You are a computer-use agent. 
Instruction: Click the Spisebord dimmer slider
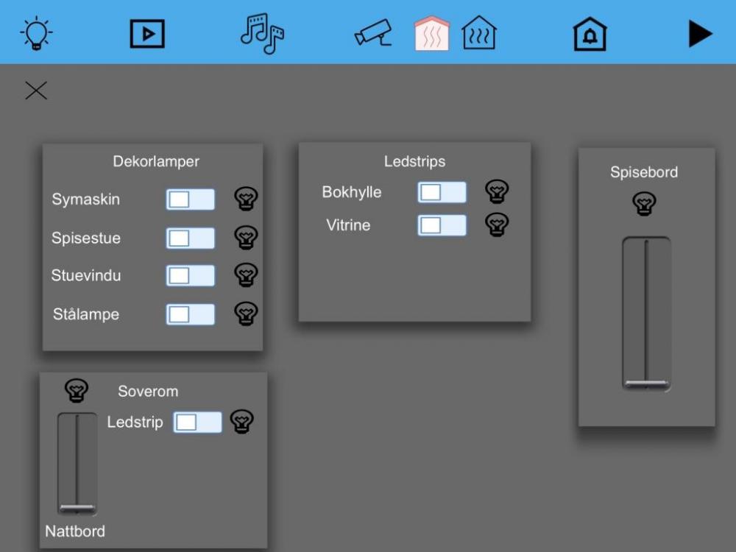pos(646,313)
